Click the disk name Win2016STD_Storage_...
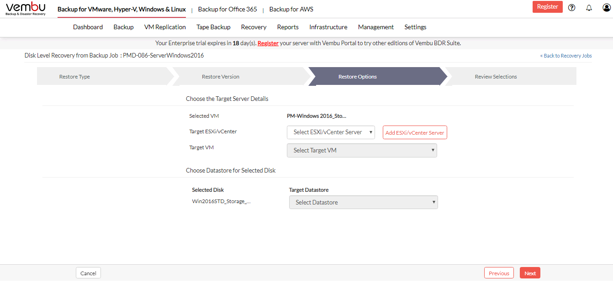Viewport: 613px width, 283px height. [x=222, y=201]
